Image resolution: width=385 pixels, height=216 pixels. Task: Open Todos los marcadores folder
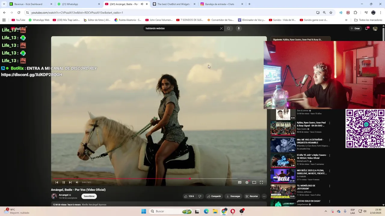pos(368,20)
